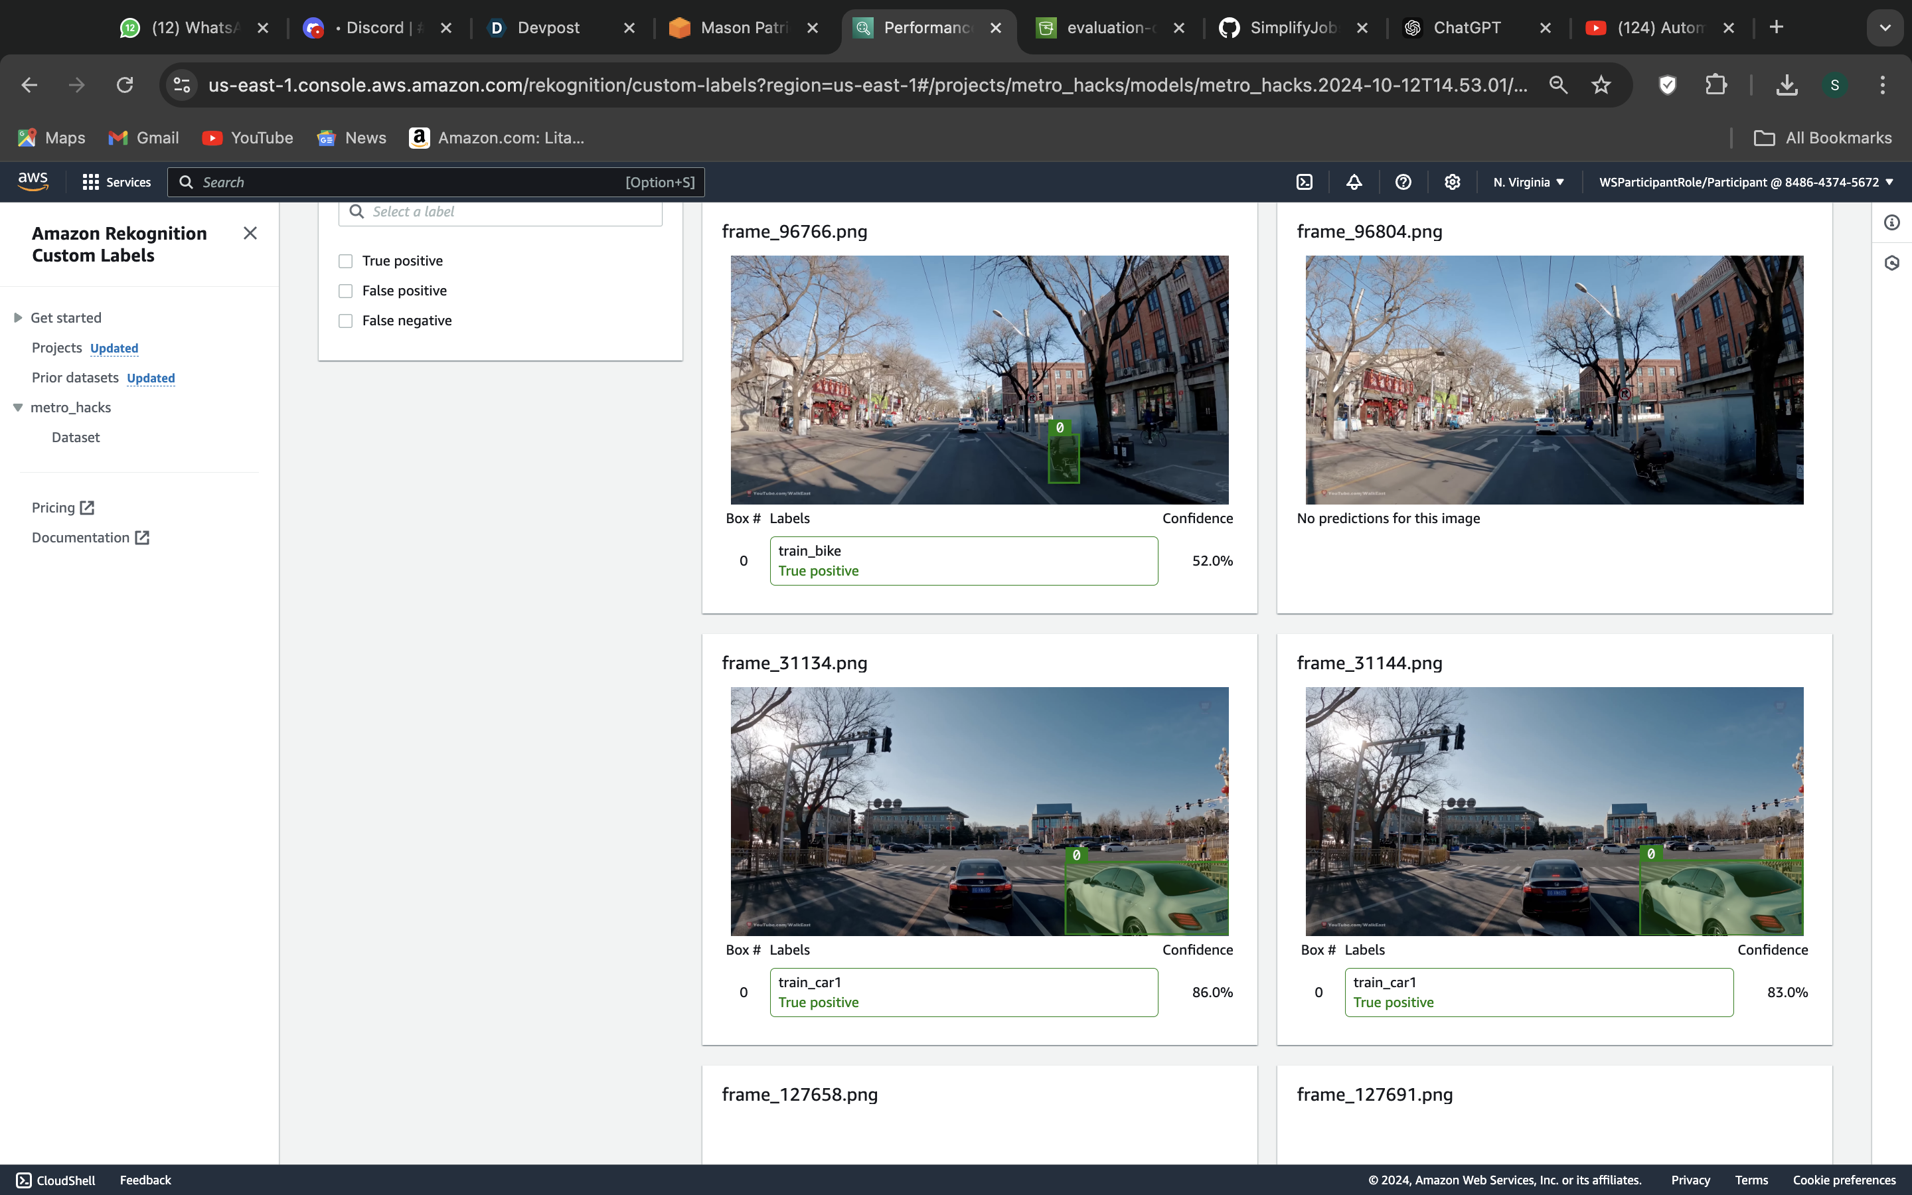Image resolution: width=1912 pixels, height=1195 pixels.
Task: Collapse the metro_hacks project tree
Action: [18, 407]
